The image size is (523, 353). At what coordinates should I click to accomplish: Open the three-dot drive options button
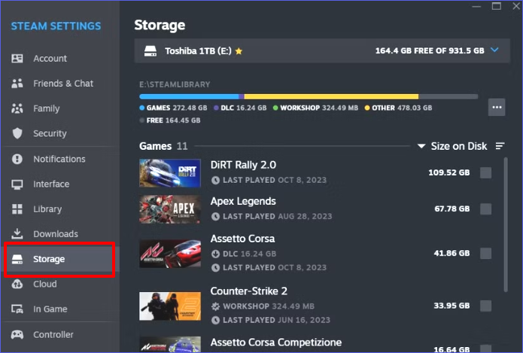tap(497, 108)
